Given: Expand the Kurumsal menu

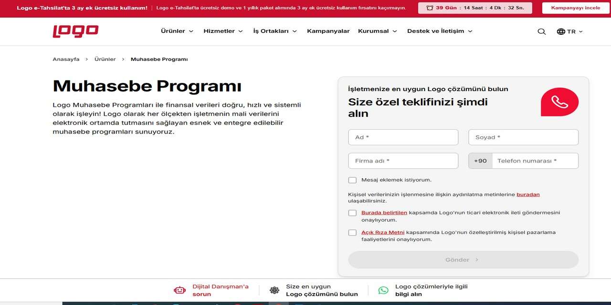Looking at the screenshot, I should 377,31.
